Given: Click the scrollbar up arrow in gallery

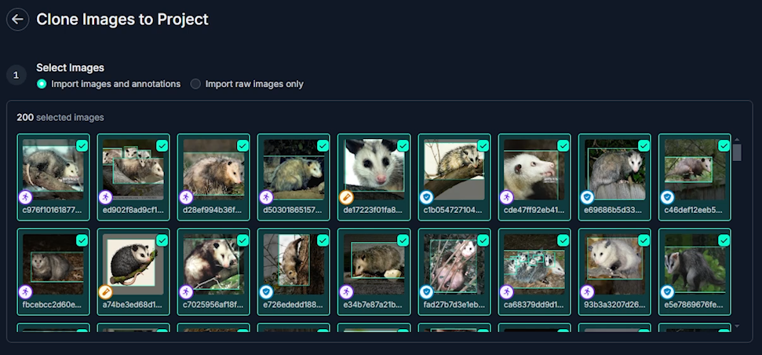Looking at the screenshot, I should pos(737,140).
